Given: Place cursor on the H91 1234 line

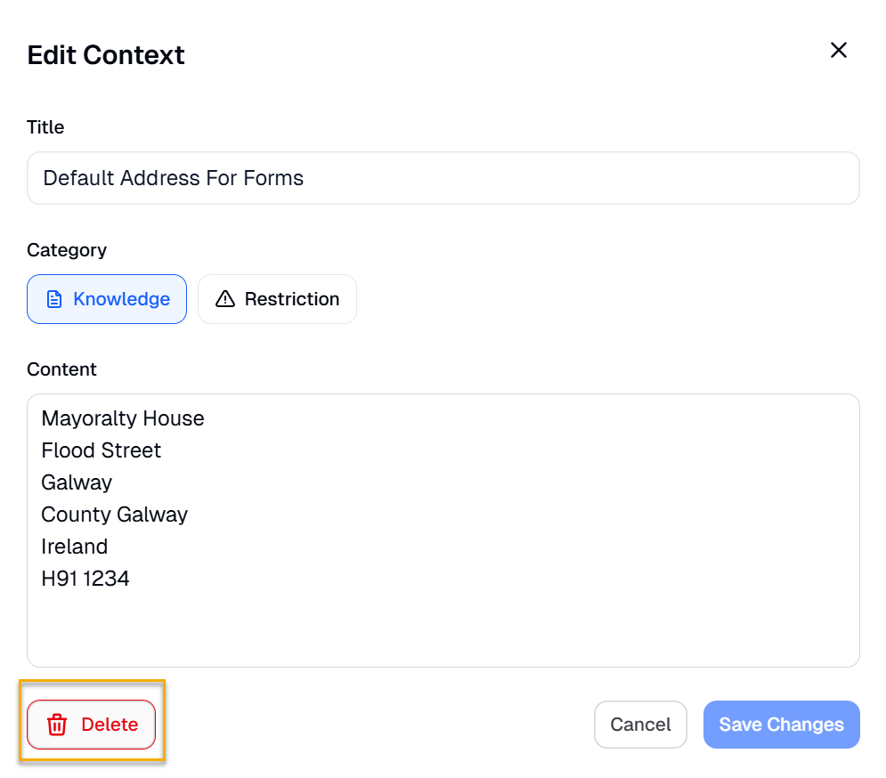Looking at the screenshot, I should pyautogui.click(x=85, y=579).
